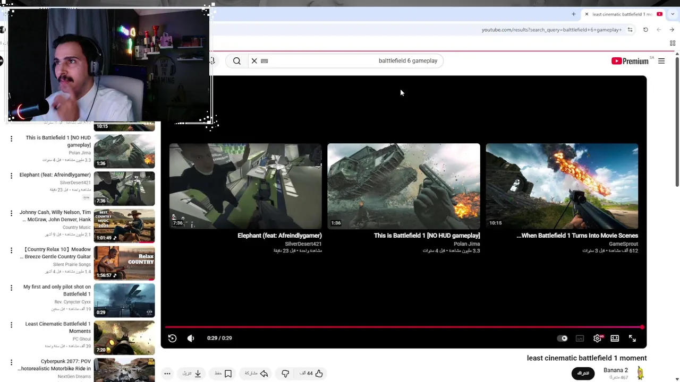Clear the search query with the X
680x382 pixels.
coord(254,61)
